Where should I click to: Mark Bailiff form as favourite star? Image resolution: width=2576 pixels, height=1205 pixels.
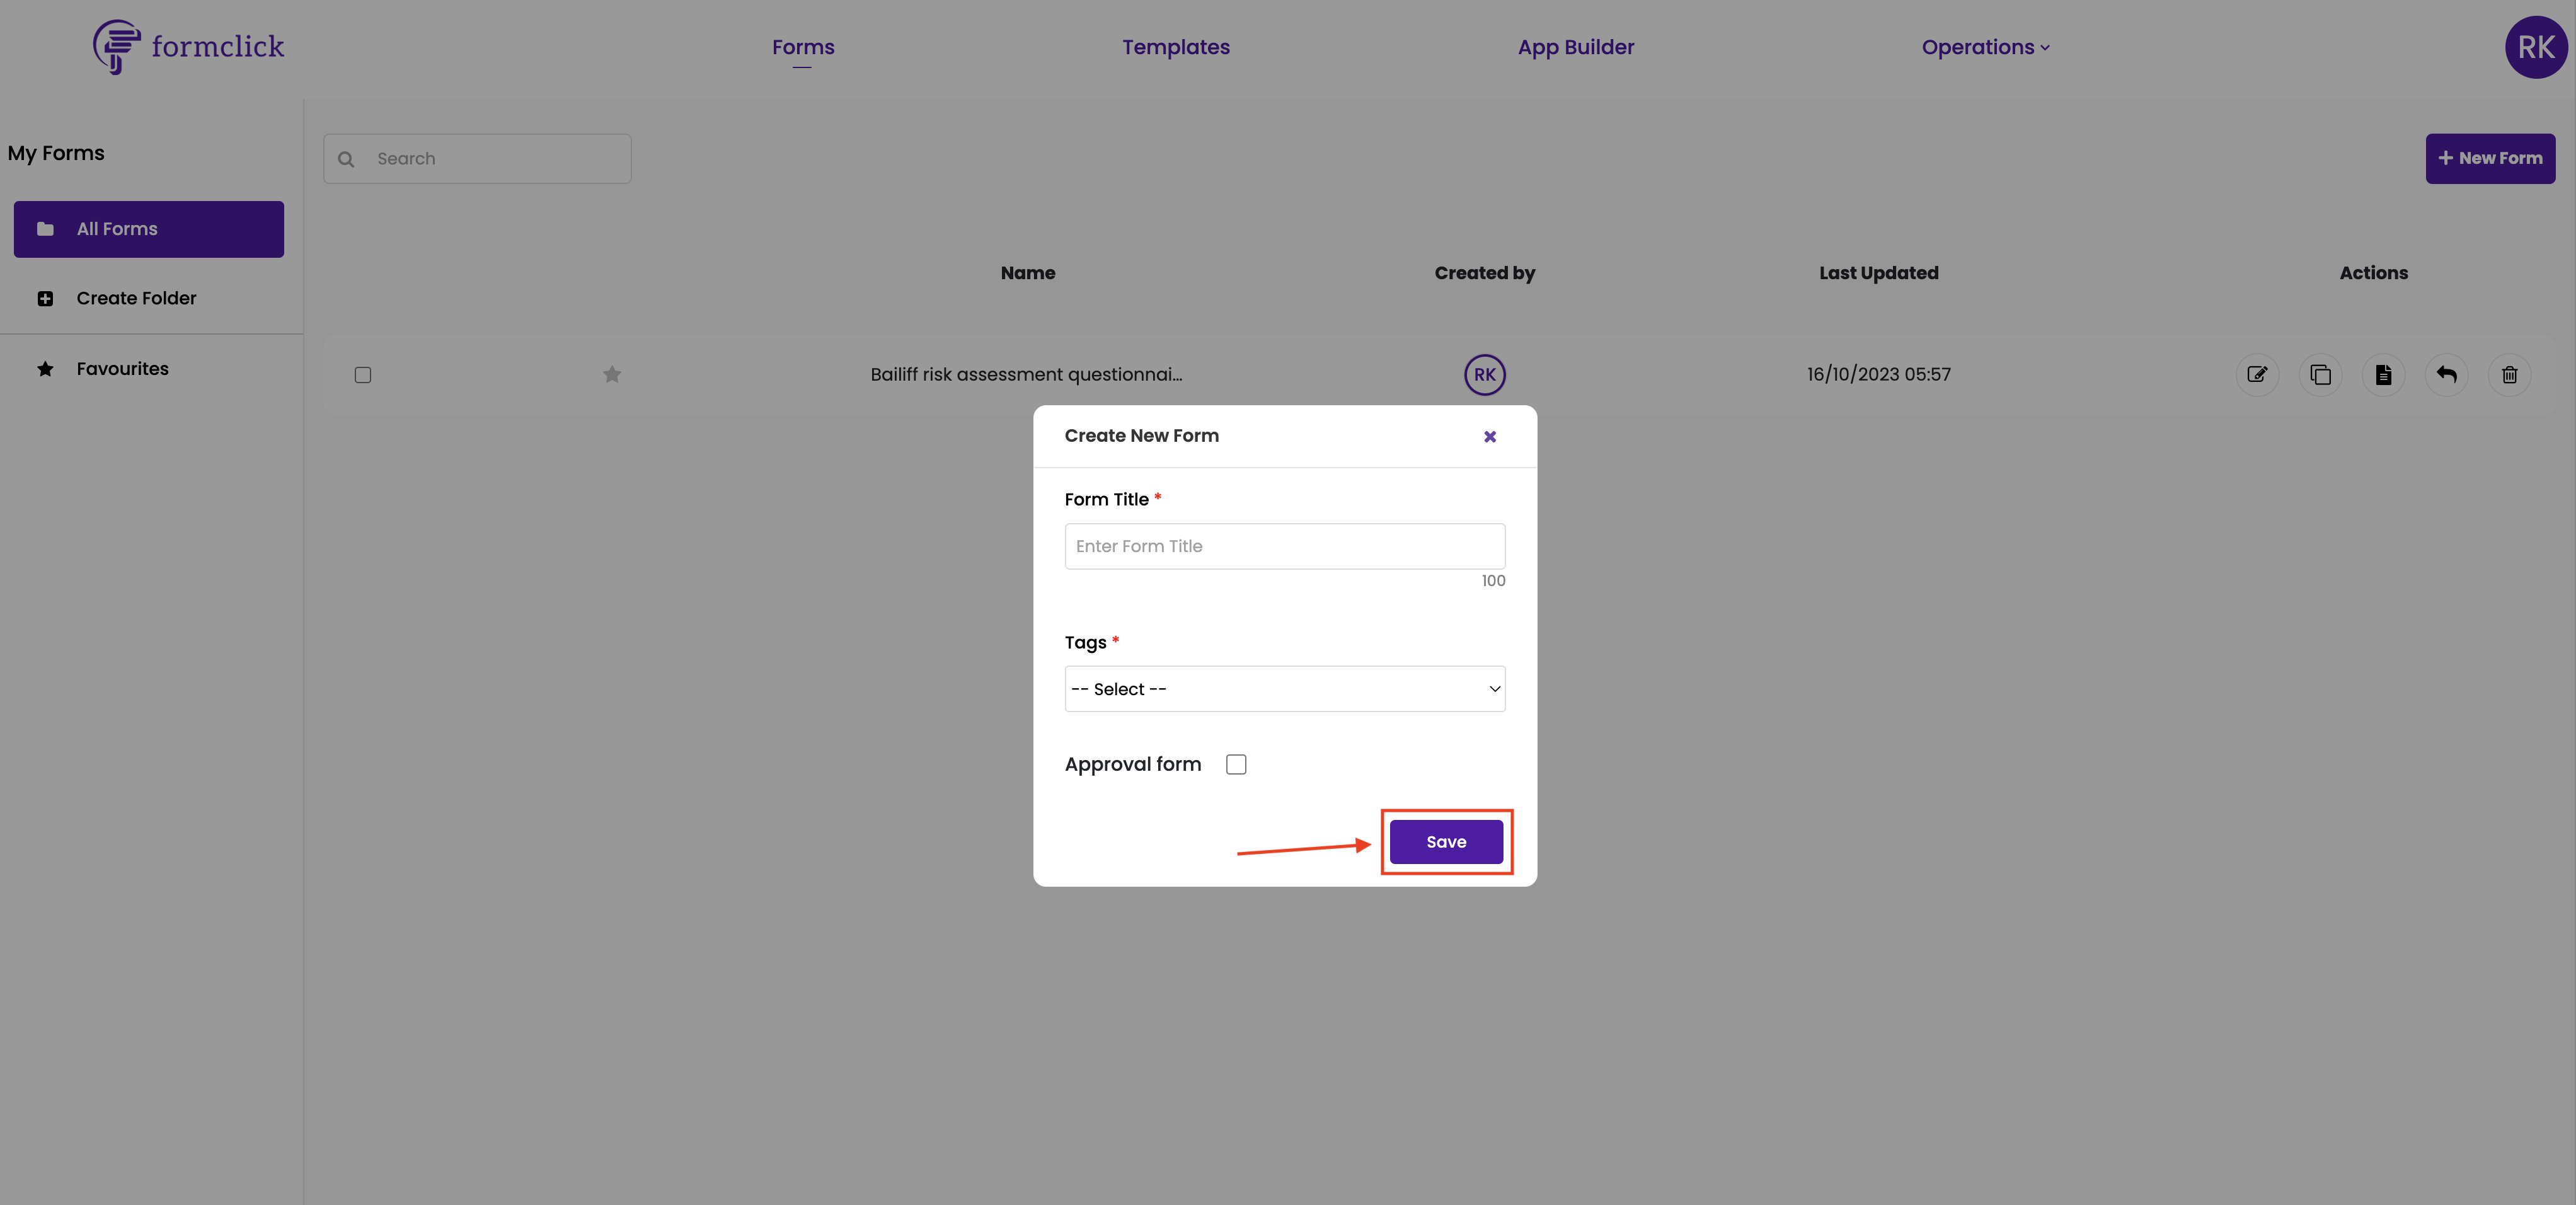coord(612,374)
